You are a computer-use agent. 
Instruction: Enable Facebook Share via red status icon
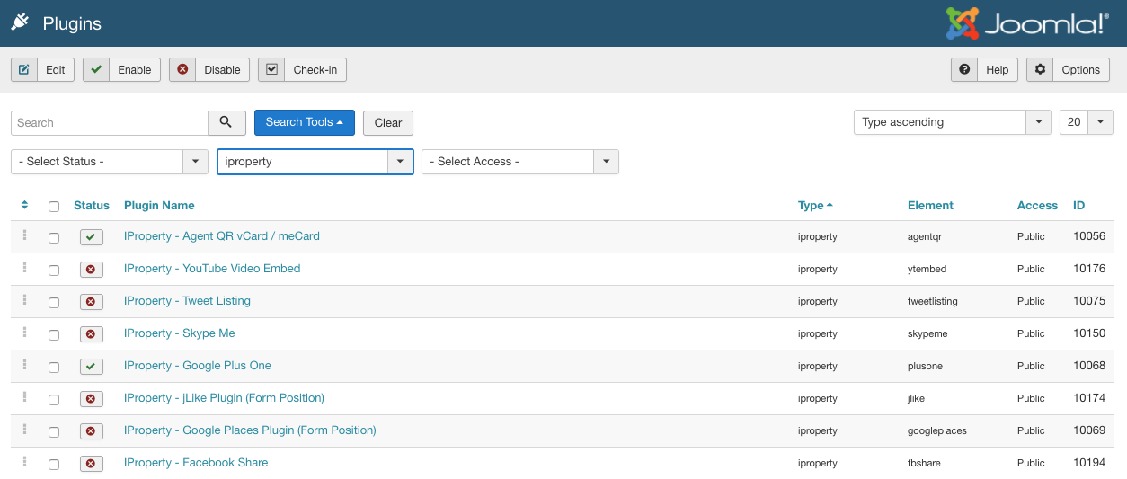(92, 464)
